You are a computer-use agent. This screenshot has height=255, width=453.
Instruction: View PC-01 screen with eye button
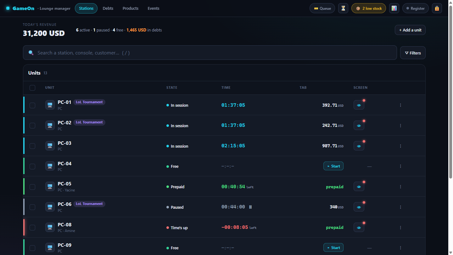pos(359,105)
